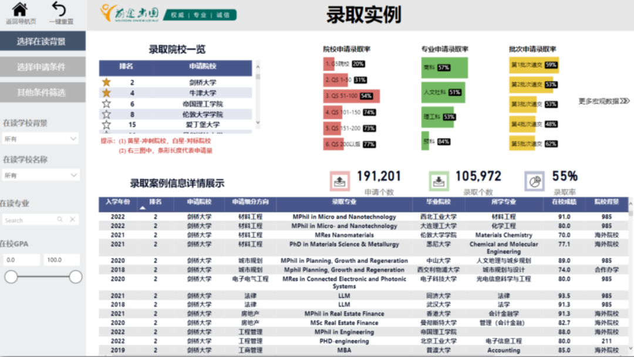The width and height of the screenshot is (634, 357).
Task: Click the white star beside 帝国理工学院
Action: point(106,104)
